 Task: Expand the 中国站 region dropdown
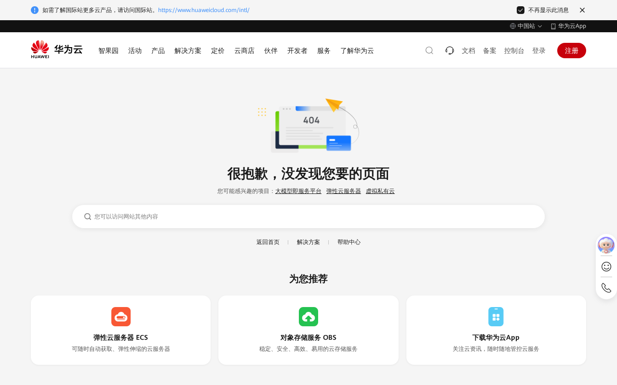tap(526, 26)
